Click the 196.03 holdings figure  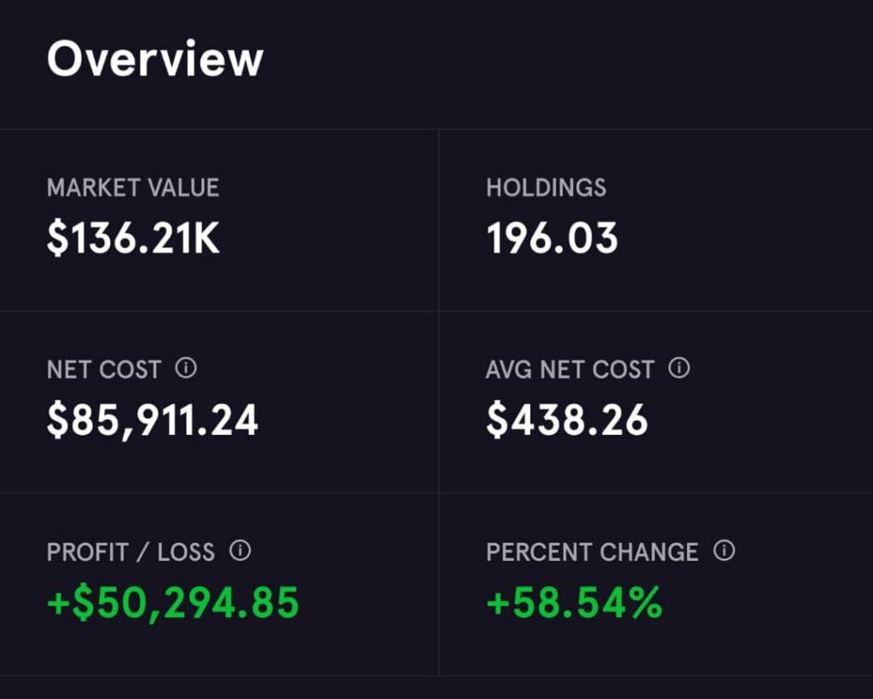[552, 240]
